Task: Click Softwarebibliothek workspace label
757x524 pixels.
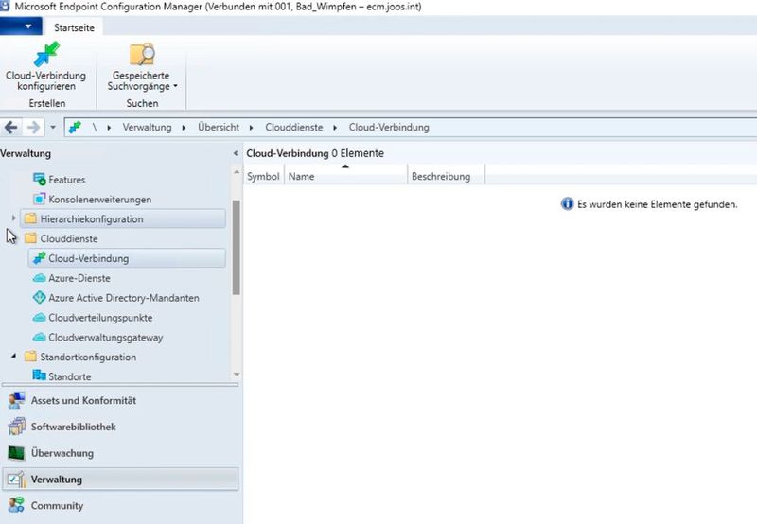Action: (x=74, y=427)
